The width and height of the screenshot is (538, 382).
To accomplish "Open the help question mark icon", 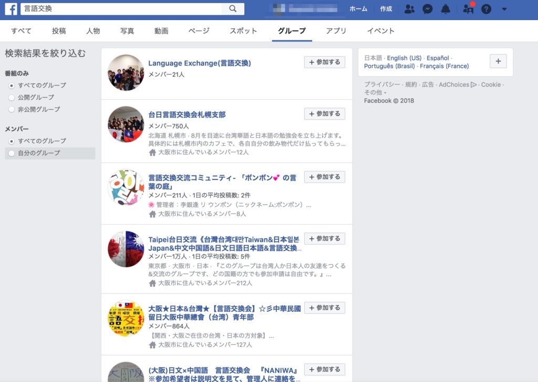I will tap(486, 9).
